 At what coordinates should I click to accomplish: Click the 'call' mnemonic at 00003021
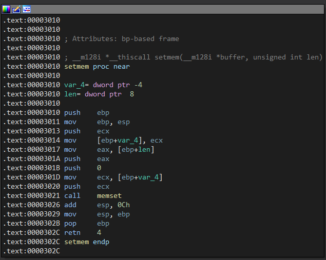coord(72,196)
